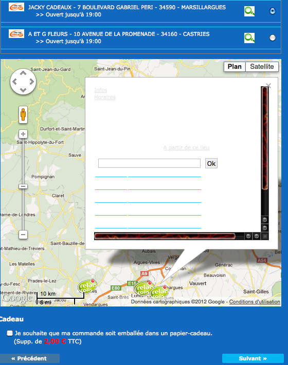
Task: Switch the map to Plan view
Action: tap(235, 67)
